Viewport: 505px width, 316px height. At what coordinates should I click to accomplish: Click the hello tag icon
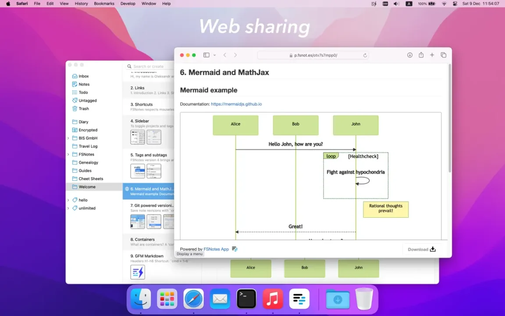tap(75, 200)
